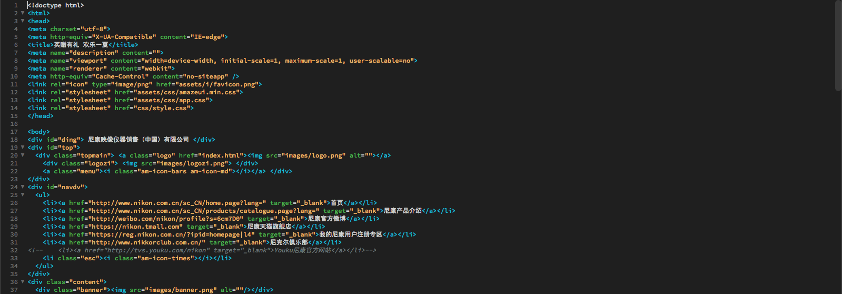Click the 尼康映像仪器销售 company text

tap(138, 140)
